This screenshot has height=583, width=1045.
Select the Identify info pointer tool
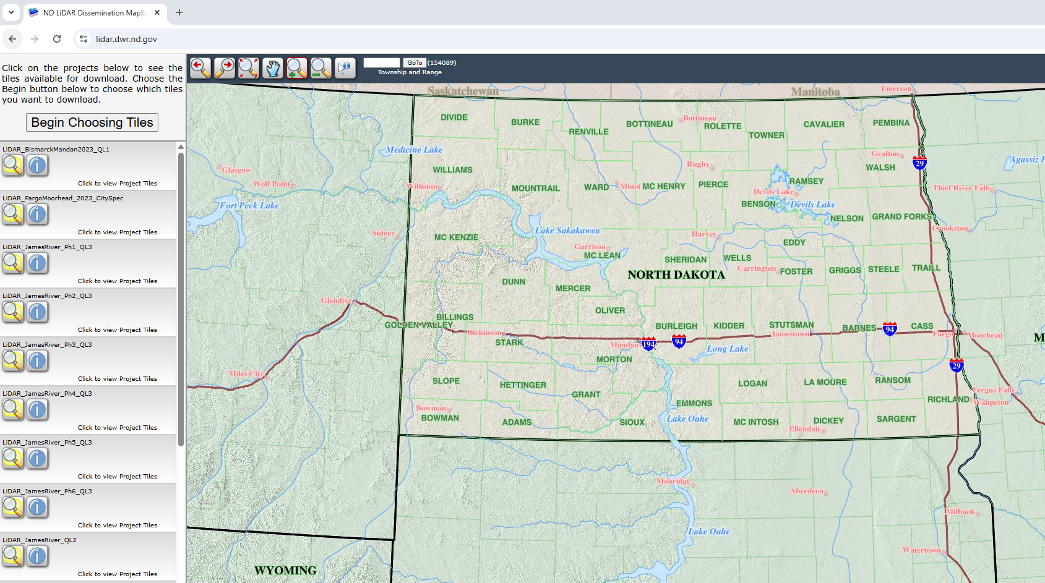(x=345, y=68)
